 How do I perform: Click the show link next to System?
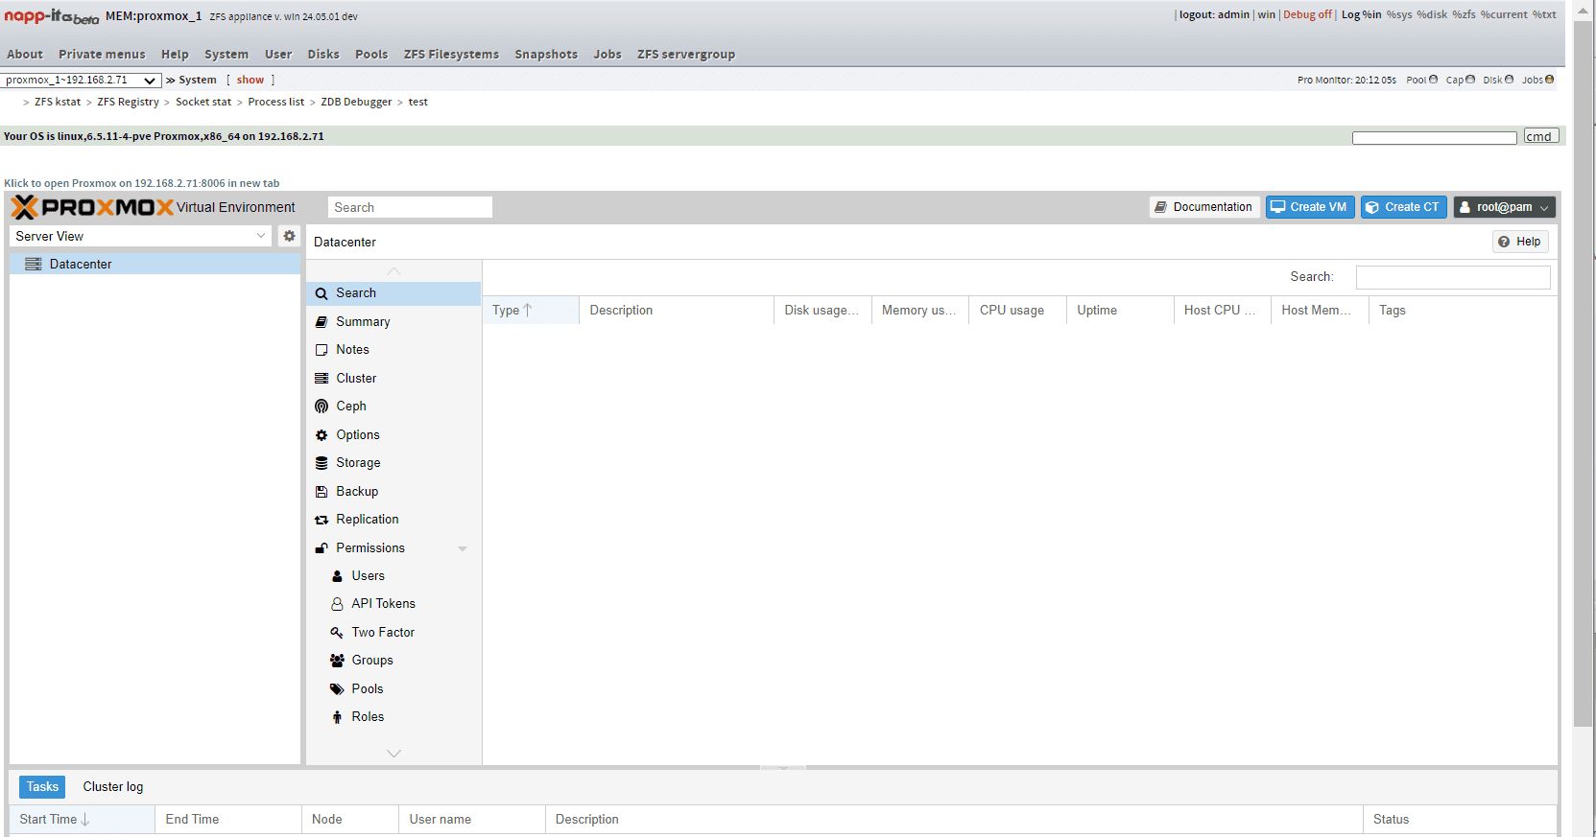pyautogui.click(x=250, y=80)
